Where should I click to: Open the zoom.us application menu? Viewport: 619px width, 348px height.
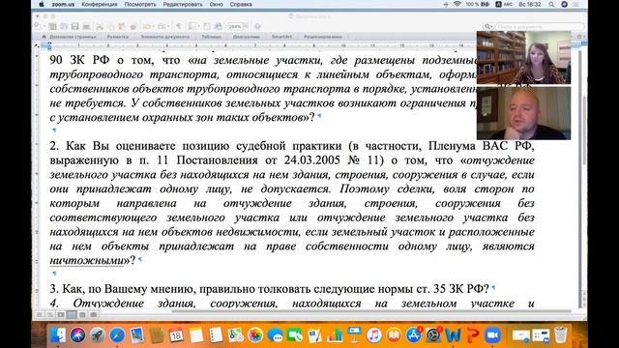(63, 4)
